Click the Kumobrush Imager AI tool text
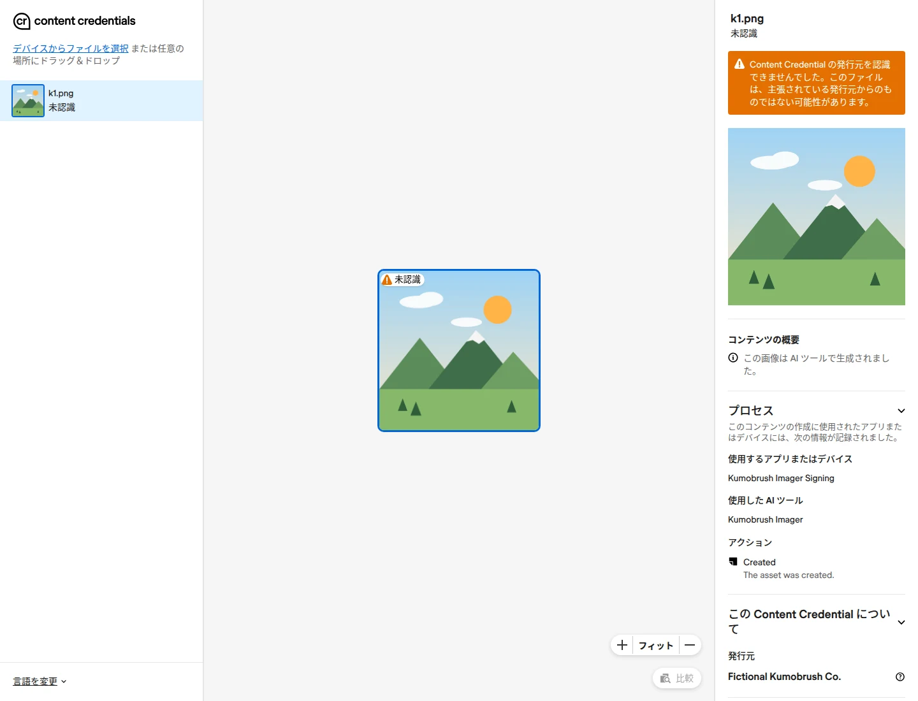This screenshot has width=918, height=701. coord(766,519)
